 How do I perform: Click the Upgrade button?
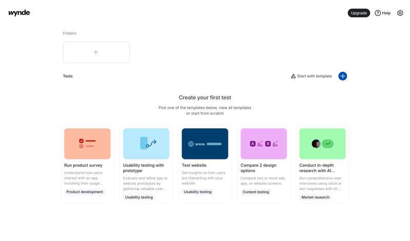click(x=359, y=13)
